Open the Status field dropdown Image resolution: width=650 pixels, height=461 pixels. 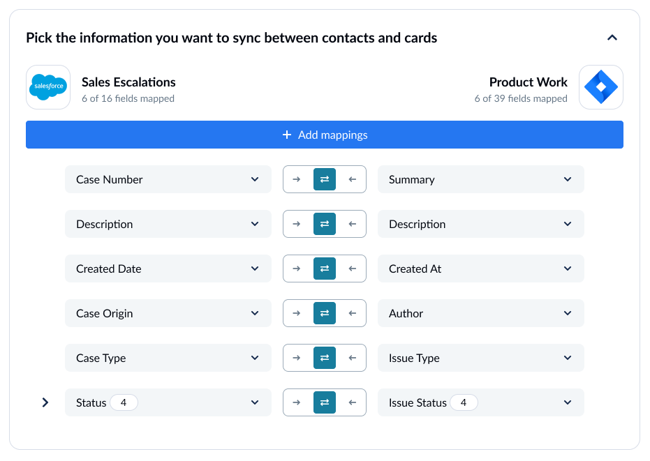tap(168, 402)
